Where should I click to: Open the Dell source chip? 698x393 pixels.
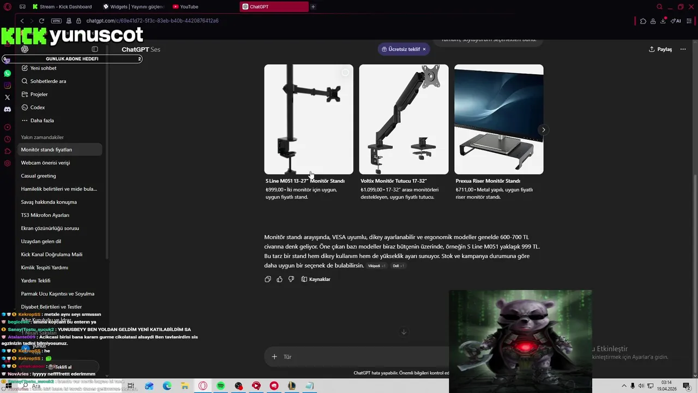click(398, 266)
